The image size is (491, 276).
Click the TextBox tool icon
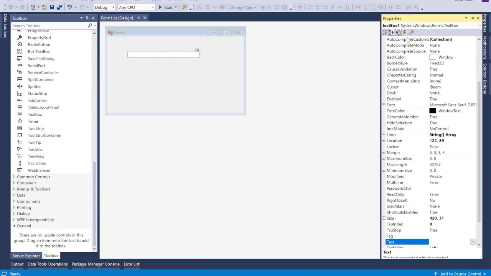[20, 114]
